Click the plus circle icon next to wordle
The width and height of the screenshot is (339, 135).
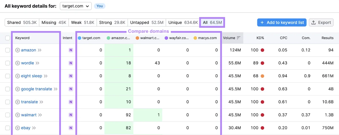(x=18, y=63)
